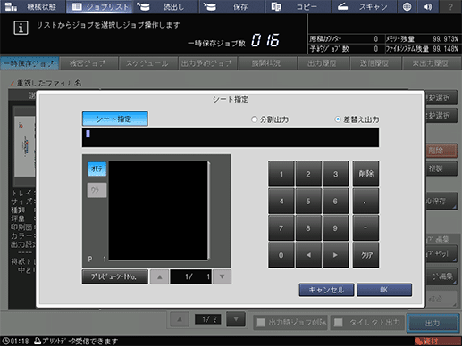This screenshot has height=346, width=462.
Task: Focus the sheet number input field
Action: pos(231,137)
